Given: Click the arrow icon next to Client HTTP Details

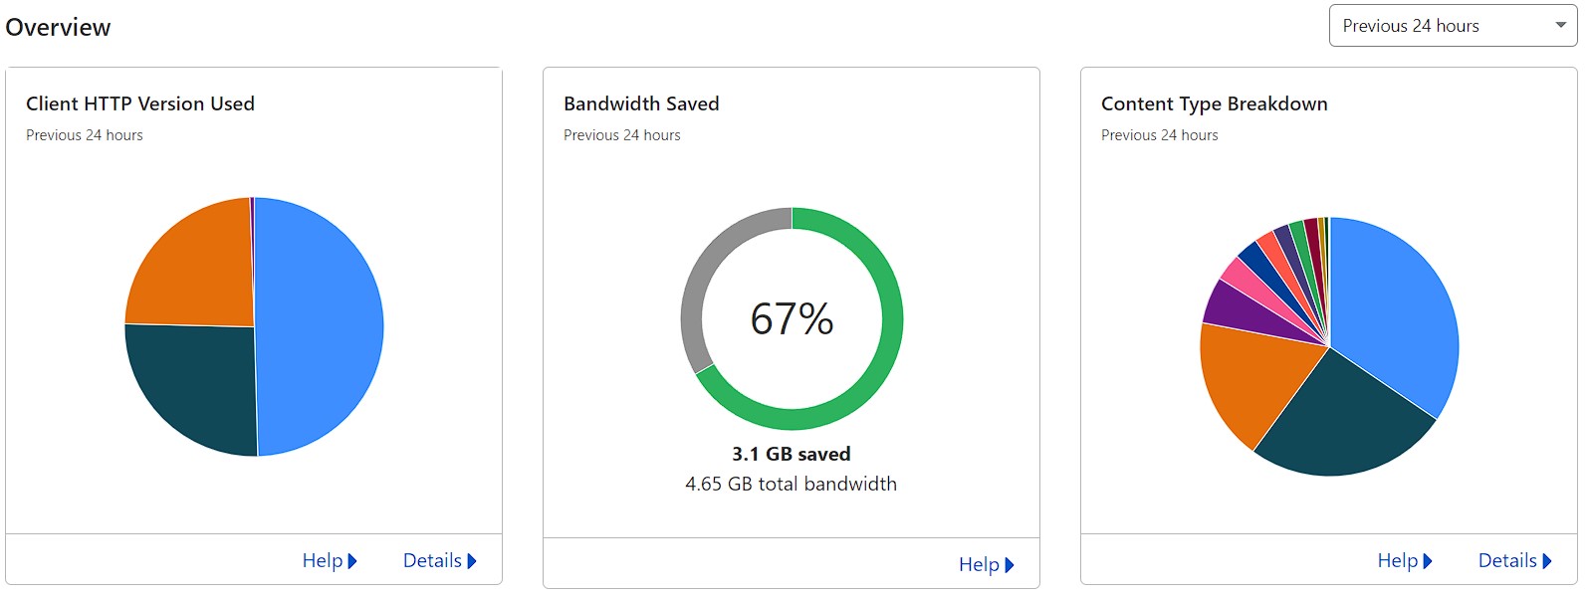Looking at the screenshot, I should [472, 561].
